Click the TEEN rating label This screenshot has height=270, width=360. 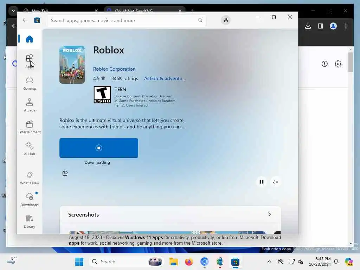(x=120, y=89)
